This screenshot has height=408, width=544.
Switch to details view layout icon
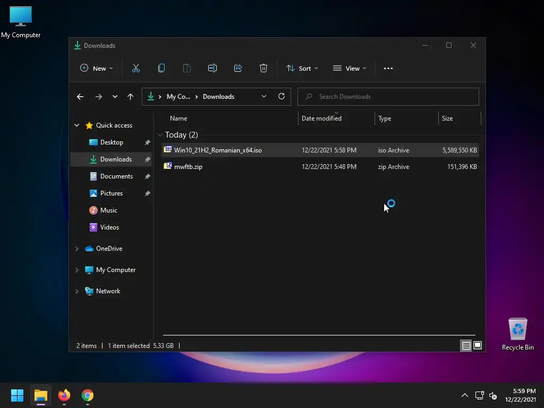coord(466,345)
